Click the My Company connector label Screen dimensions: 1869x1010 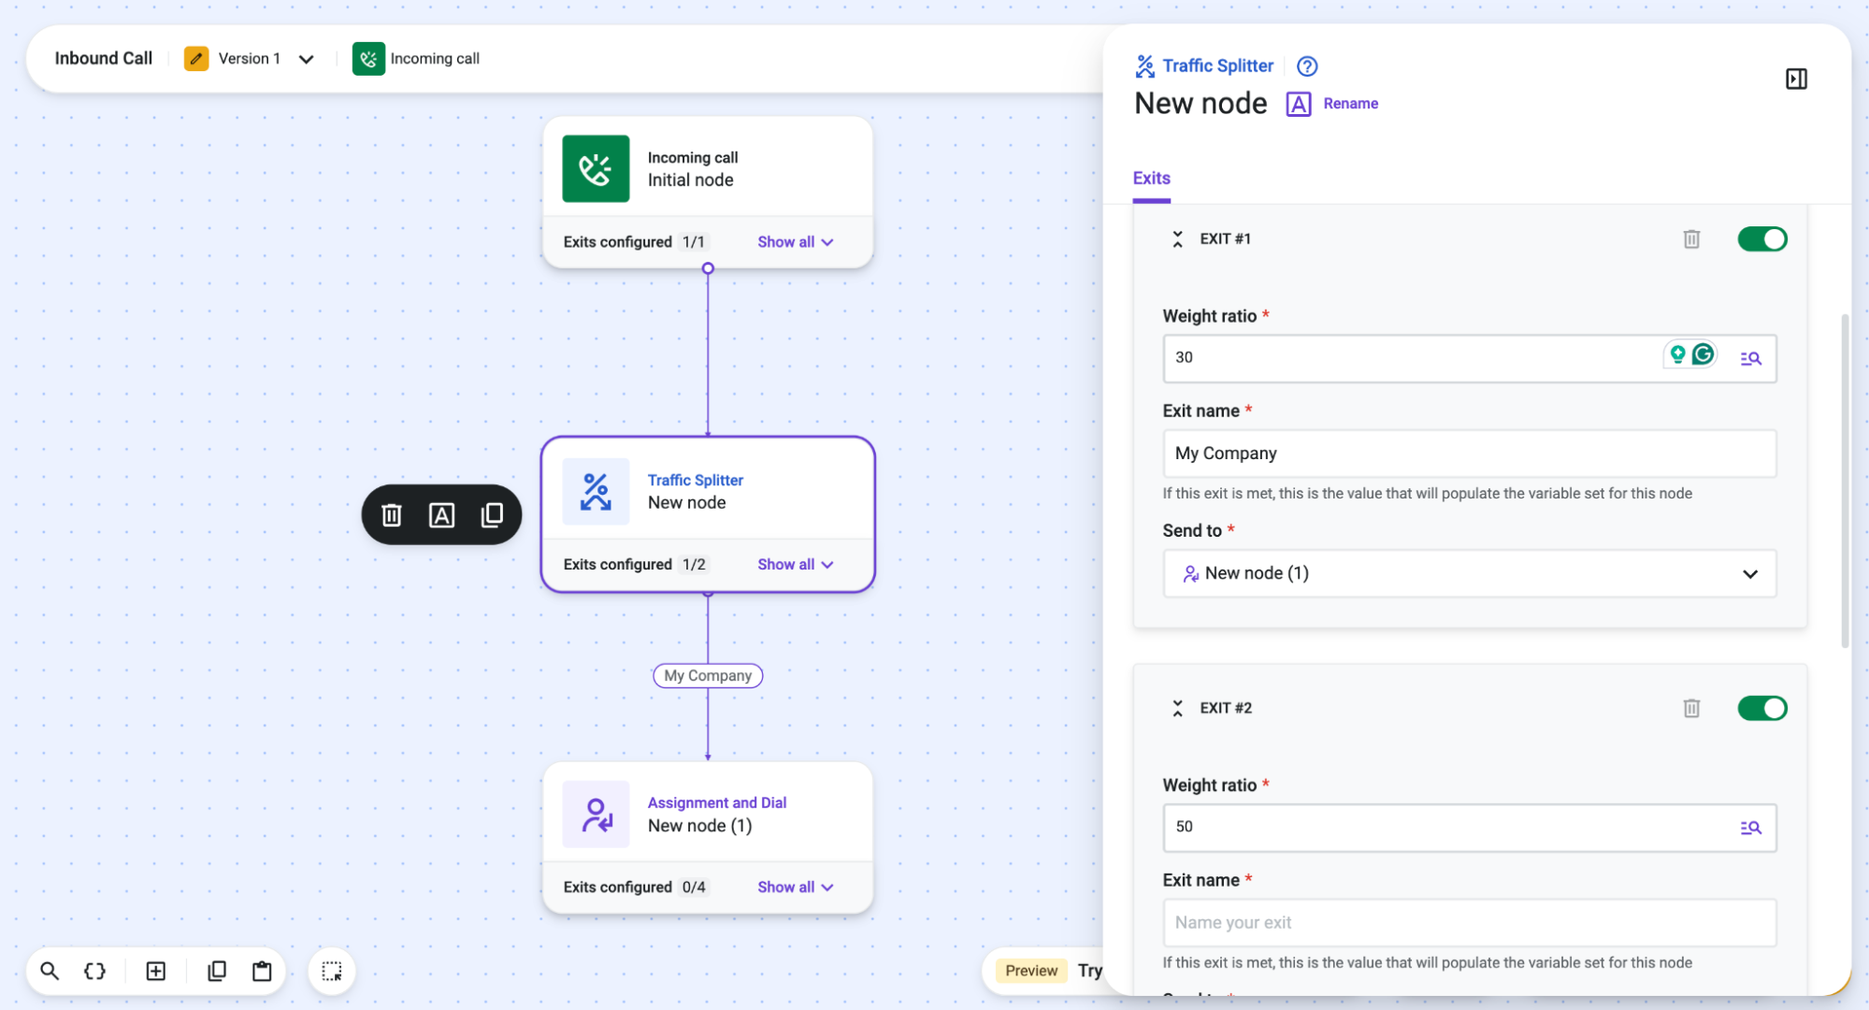point(708,676)
